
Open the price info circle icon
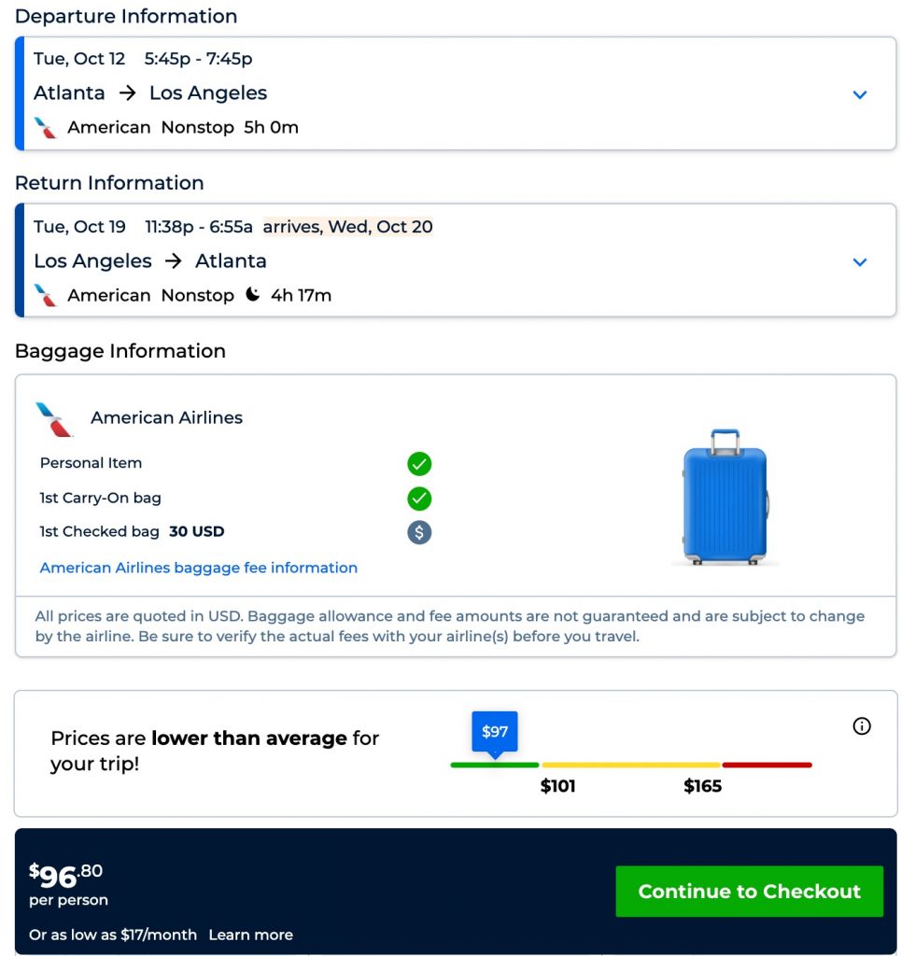click(x=862, y=726)
